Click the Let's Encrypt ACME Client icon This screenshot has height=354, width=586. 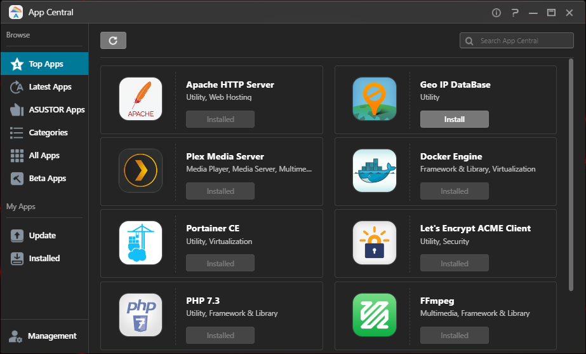pos(375,243)
